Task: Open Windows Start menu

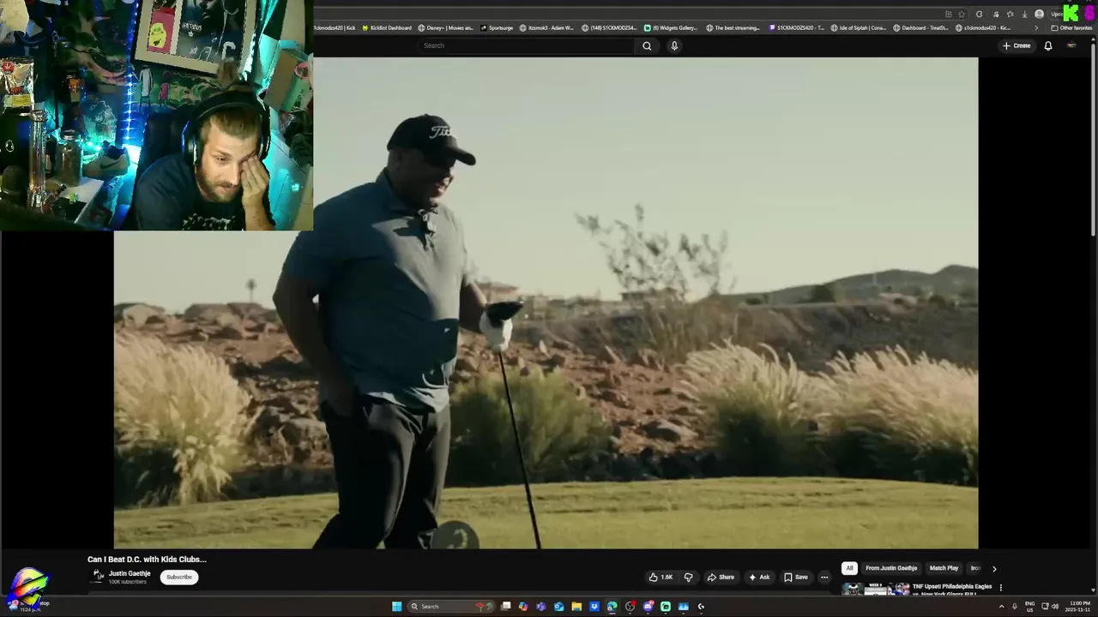Action: click(396, 607)
